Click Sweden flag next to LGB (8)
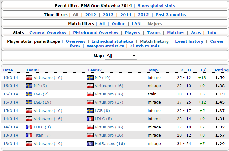Viewport: 229px width, 151px height. (90, 111)
